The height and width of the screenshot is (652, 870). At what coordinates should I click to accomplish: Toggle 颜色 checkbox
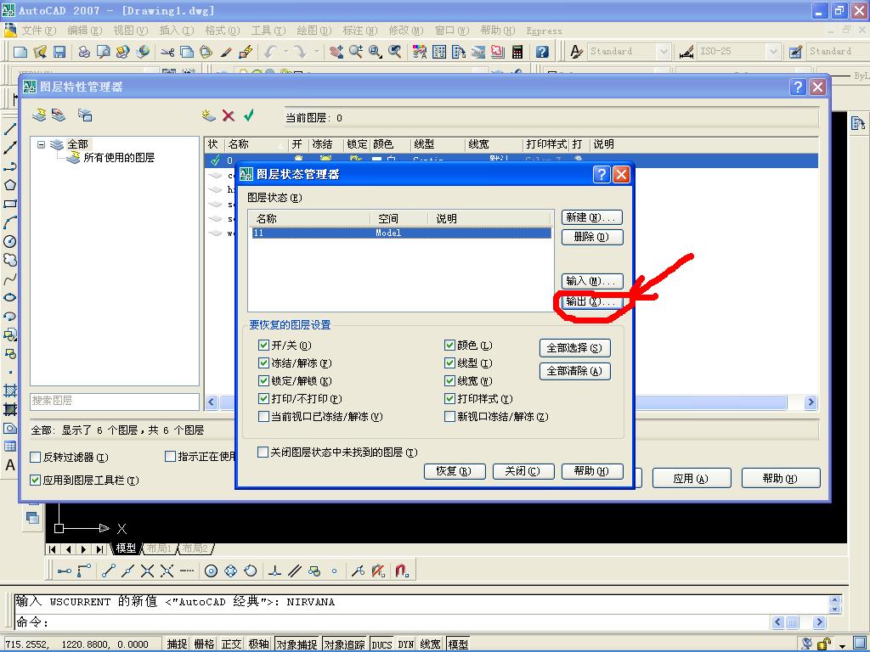(450, 346)
